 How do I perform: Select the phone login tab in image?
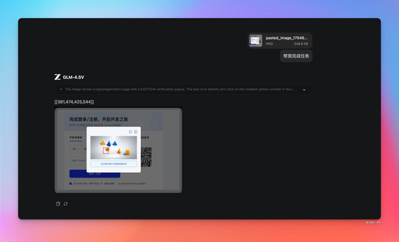(76, 137)
